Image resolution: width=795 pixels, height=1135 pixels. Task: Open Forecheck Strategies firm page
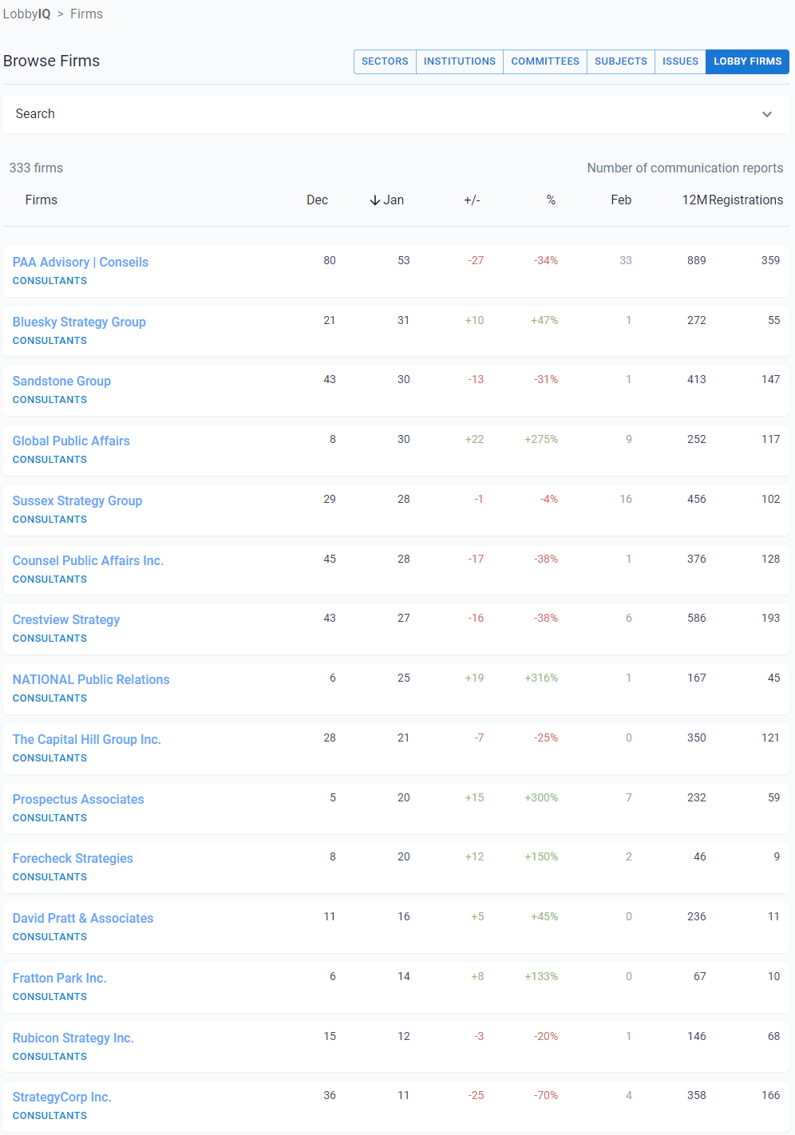(x=73, y=858)
